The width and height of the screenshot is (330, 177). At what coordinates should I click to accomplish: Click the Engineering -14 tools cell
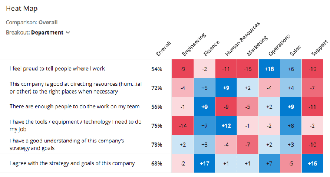[183, 126]
